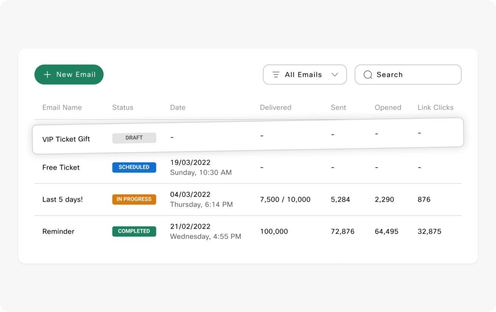The image size is (496, 312).
Task: Sort by the Opened column header
Action: tap(388, 108)
